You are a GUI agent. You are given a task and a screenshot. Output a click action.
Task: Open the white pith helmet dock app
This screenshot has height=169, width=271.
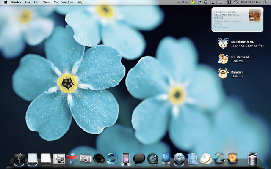coord(206,158)
